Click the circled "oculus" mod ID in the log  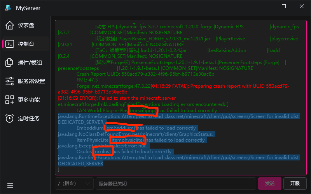(x=102, y=151)
